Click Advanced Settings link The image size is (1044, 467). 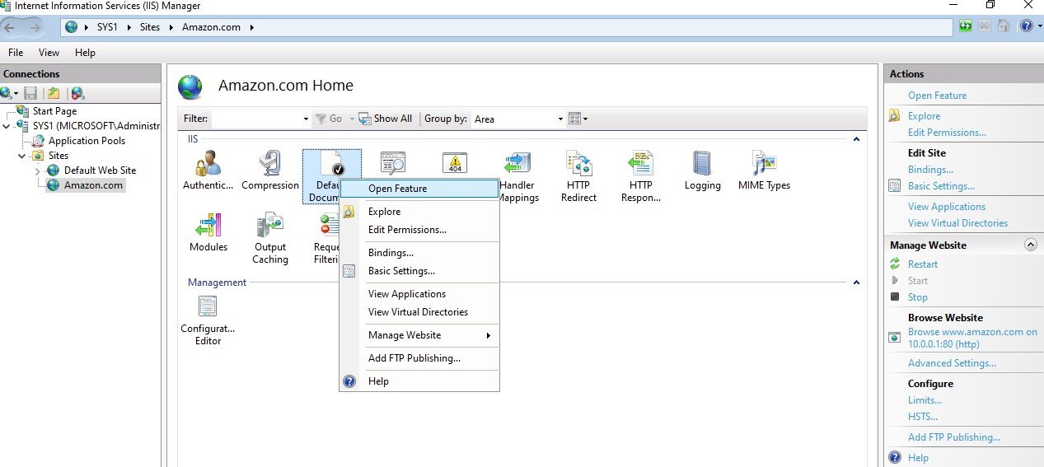pos(952,363)
